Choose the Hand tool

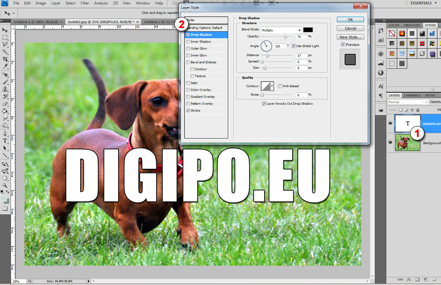tap(5, 178)
